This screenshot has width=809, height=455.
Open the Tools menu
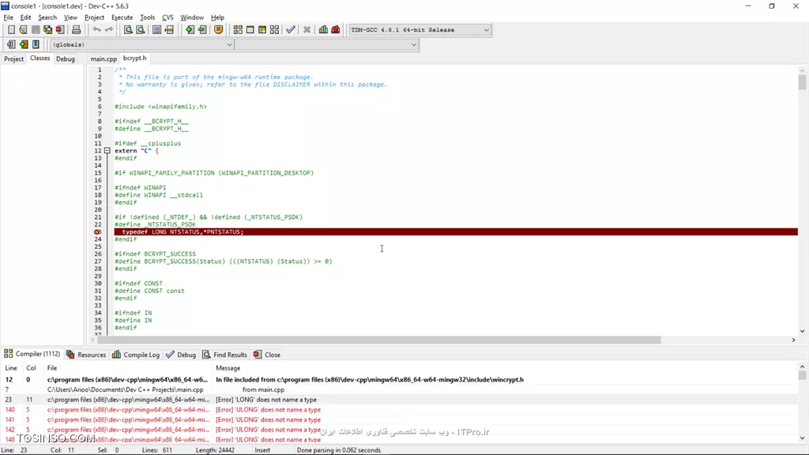[x=147, y=17]
